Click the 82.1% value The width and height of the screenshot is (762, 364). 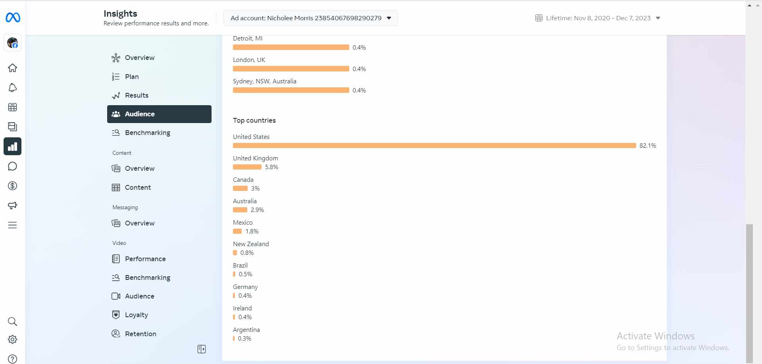pos(648,146)
